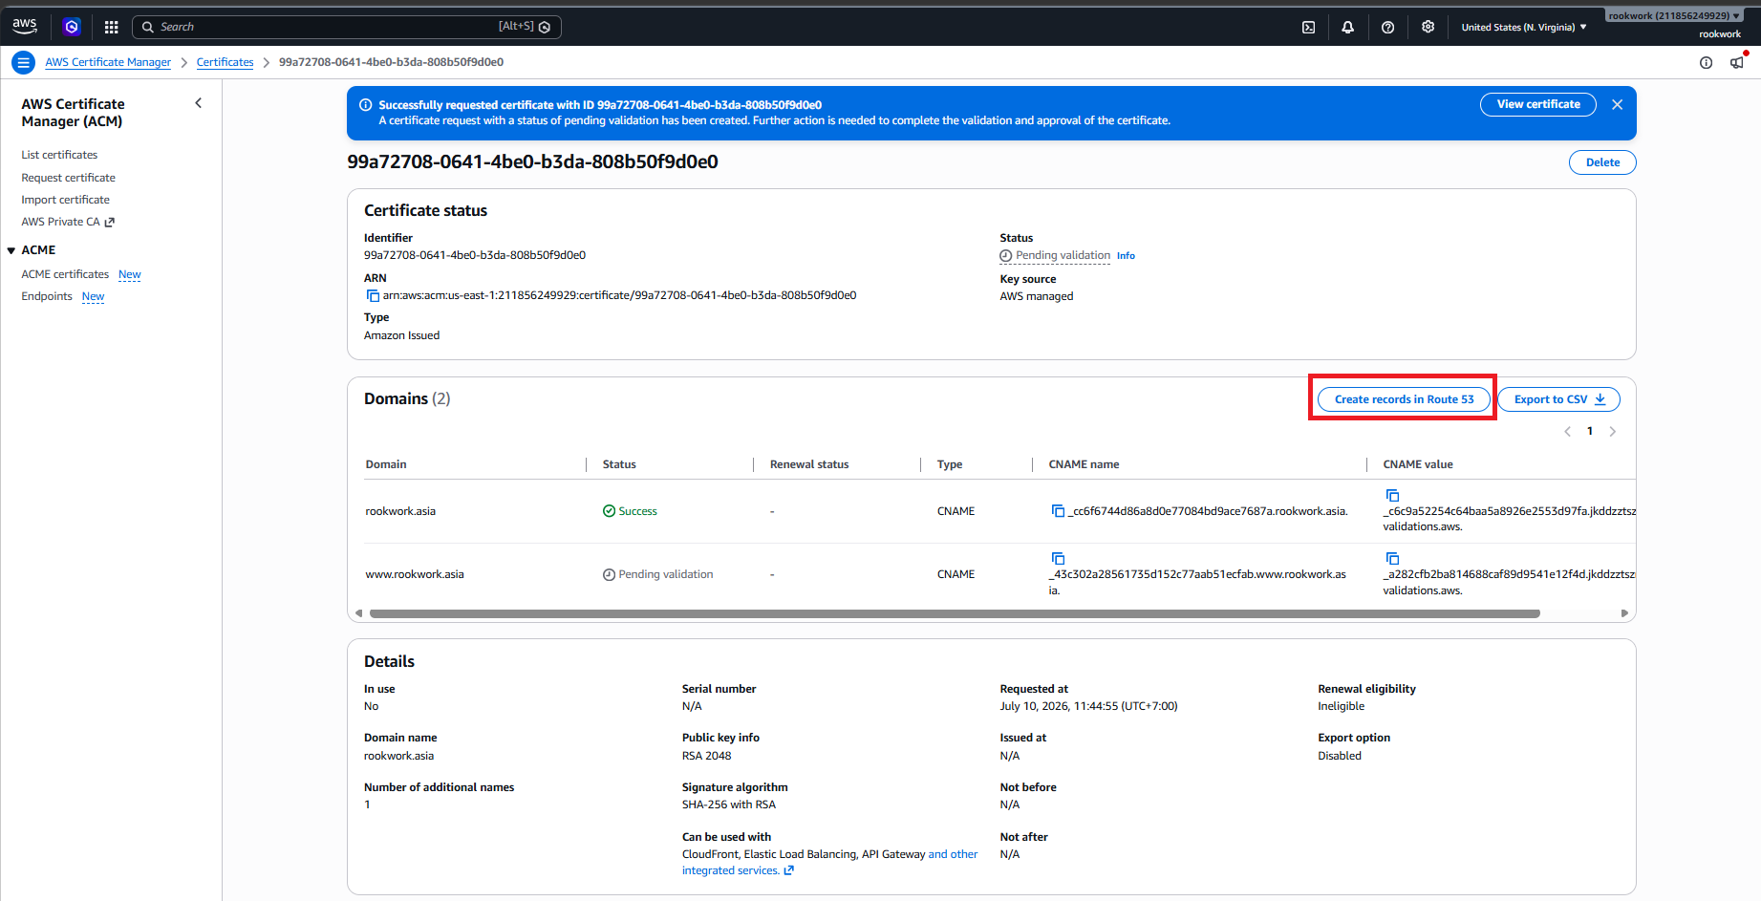Click the horizontal scrollbar of the domains table
This screenshot has width=1761, height=901.
[955, 613]
